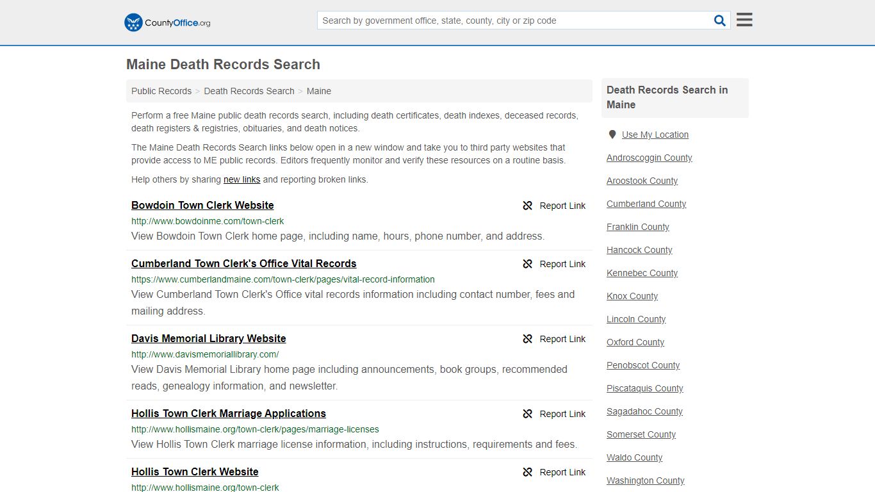The width and height of the screenshot is (875, 492).
Task: Select Cumberland County in sidebar
Action: click(x=646, y=204)
